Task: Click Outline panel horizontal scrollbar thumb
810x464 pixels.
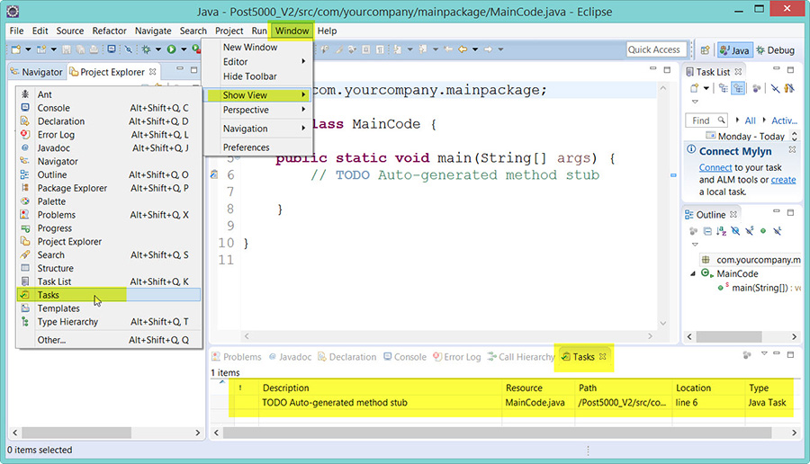Action: click(729, 336)
